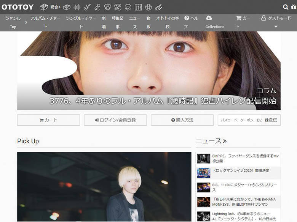The image size is (297, 222).
Task: Open EMPiRE ファイヤーダンス MV news
Action: [245, 158]
